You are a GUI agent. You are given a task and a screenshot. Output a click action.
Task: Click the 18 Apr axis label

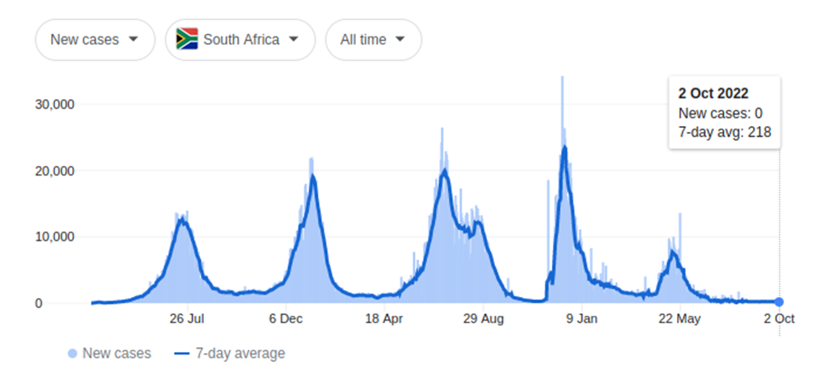coord(384,319)
